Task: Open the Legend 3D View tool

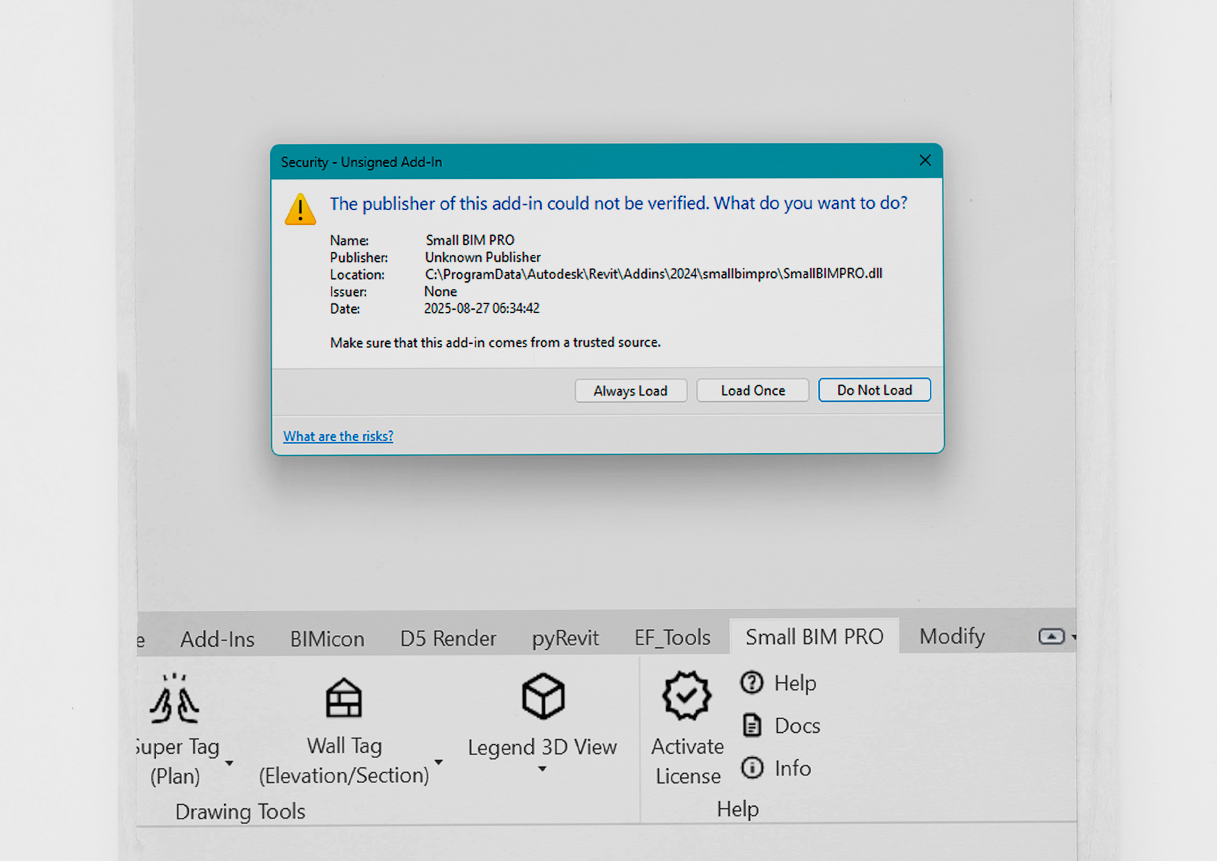Action: [x=542, y=717]
